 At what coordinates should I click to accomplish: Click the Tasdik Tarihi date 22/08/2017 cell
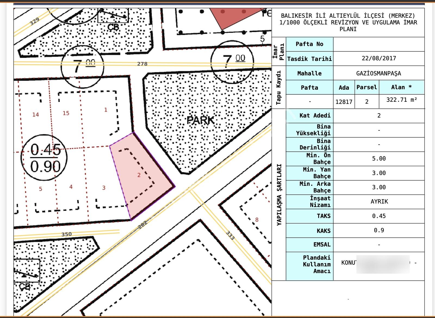379,58
